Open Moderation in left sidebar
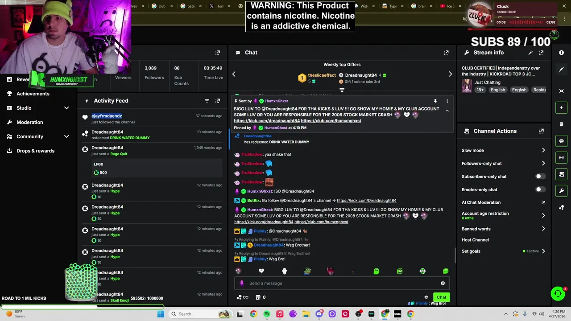This screenshot has height=321, width=571. tap(30, 122)
